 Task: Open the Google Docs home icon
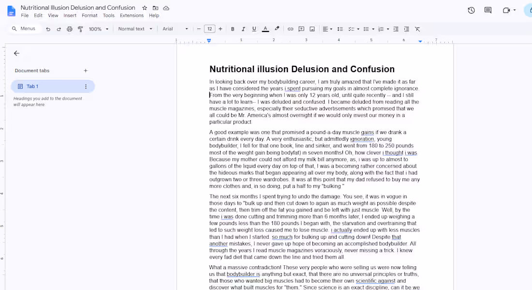11,11
